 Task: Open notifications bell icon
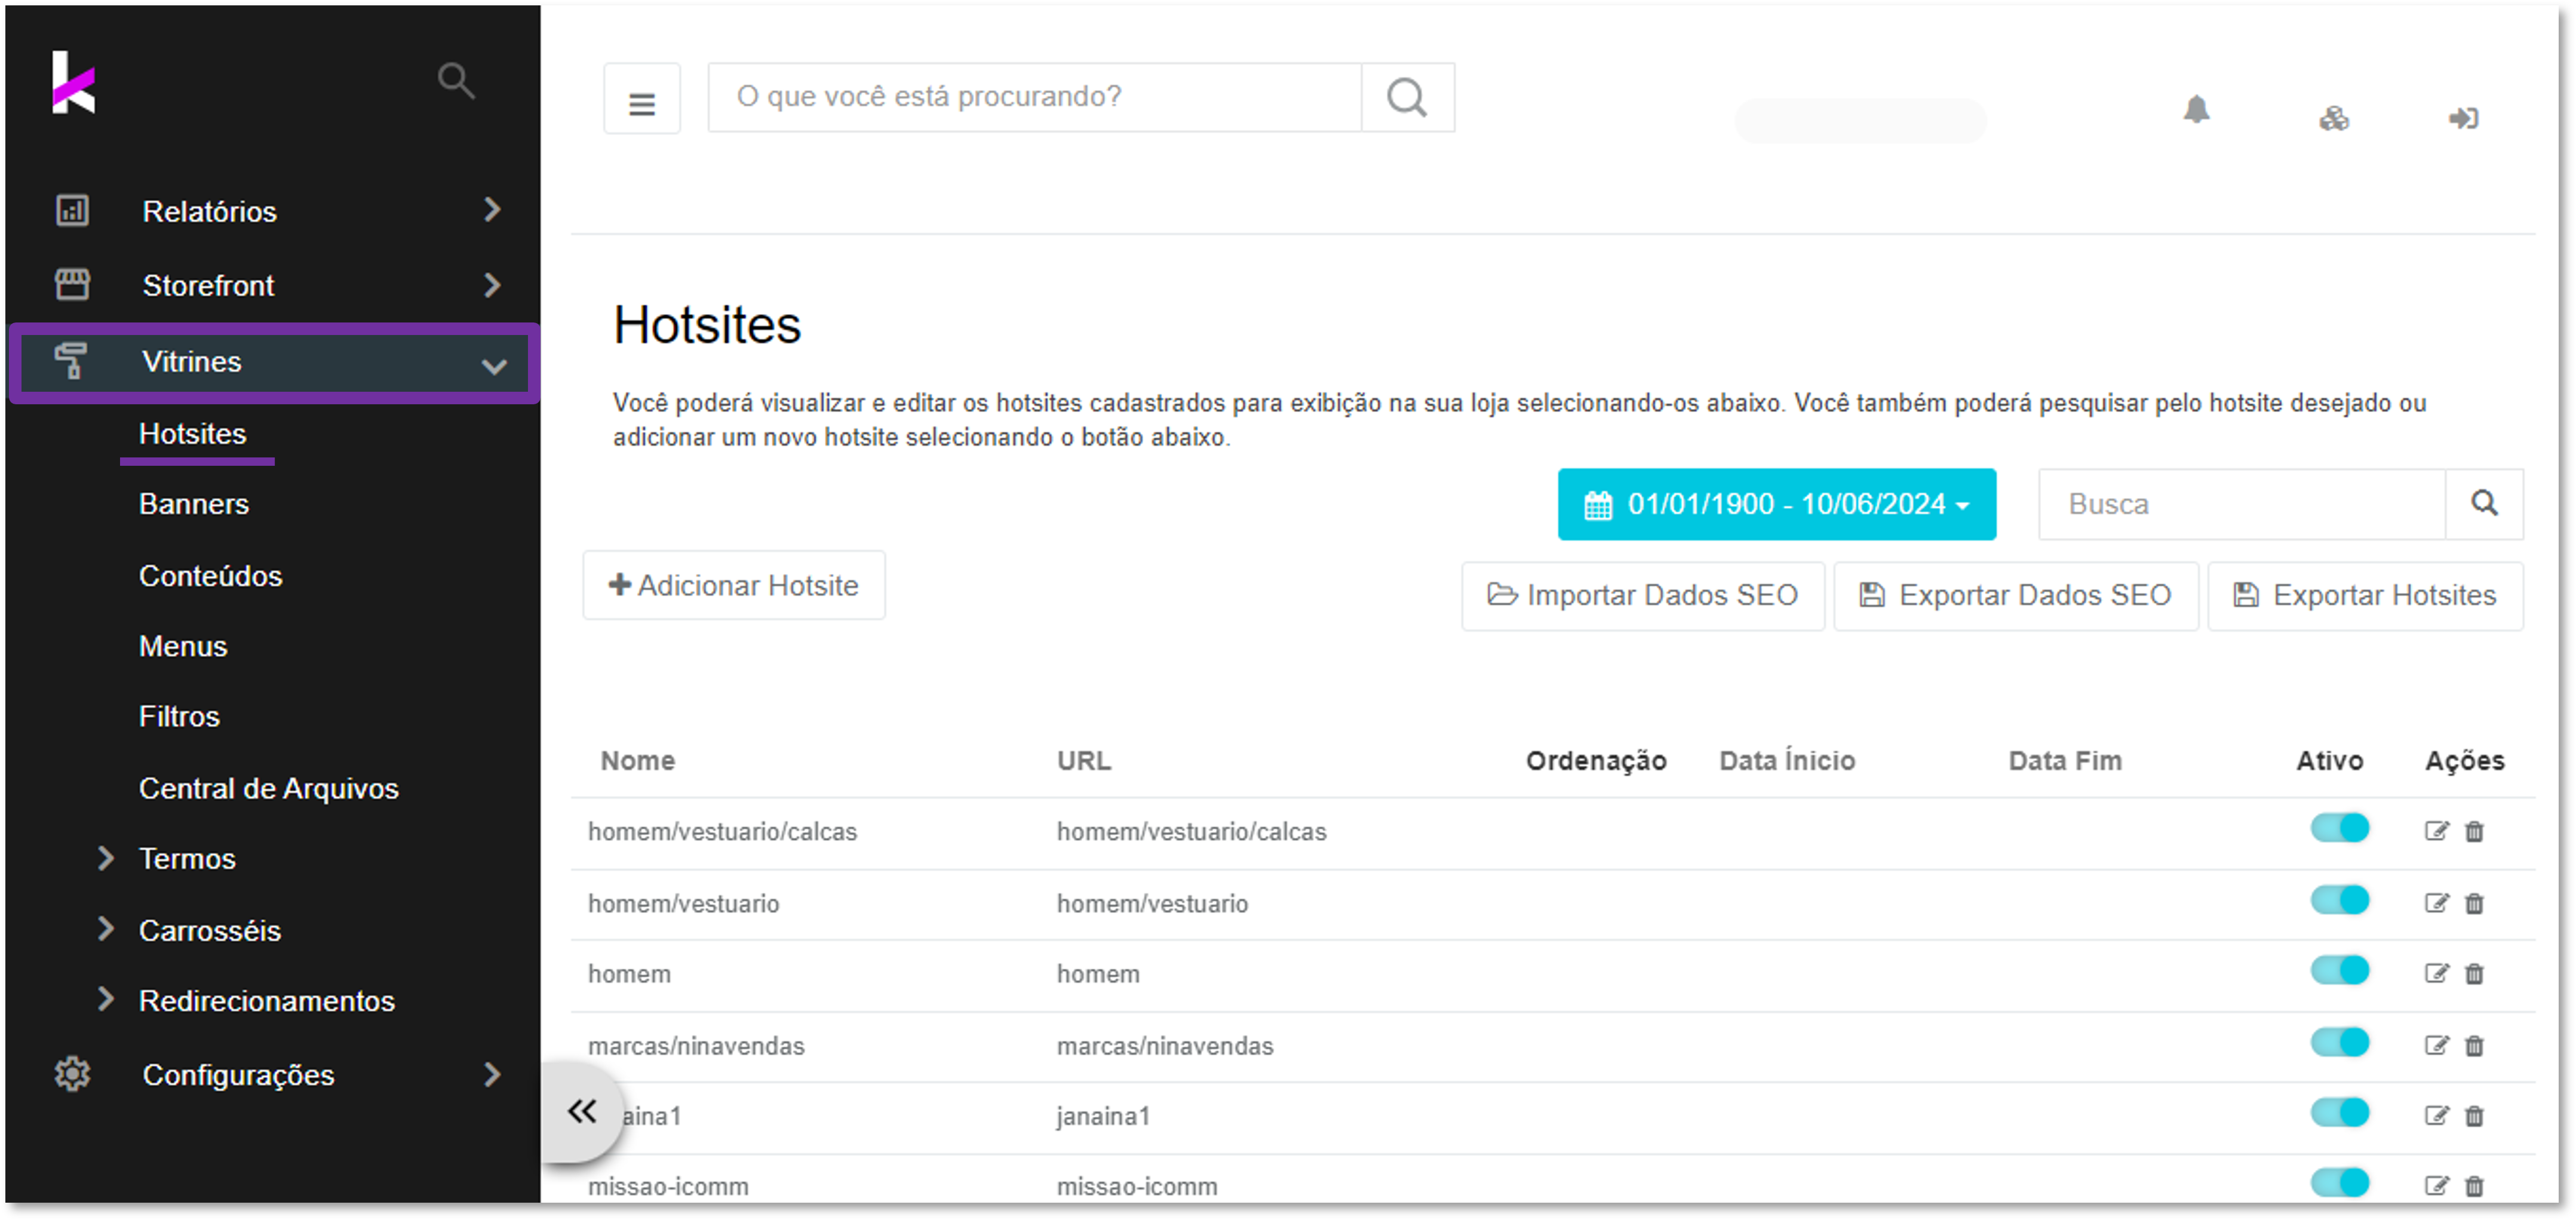2196,110
